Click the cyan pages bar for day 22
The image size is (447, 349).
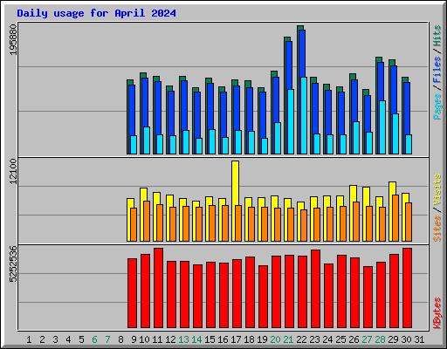tap(304, 115)
